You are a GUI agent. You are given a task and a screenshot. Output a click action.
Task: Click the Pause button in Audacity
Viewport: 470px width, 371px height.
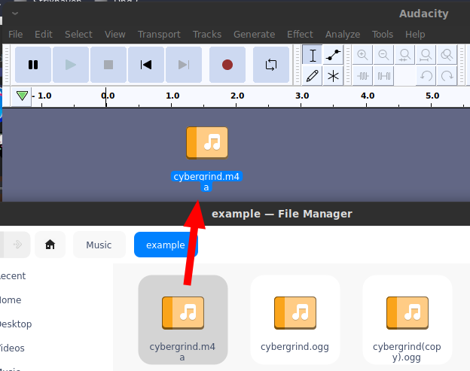click(x=33, y=65)
